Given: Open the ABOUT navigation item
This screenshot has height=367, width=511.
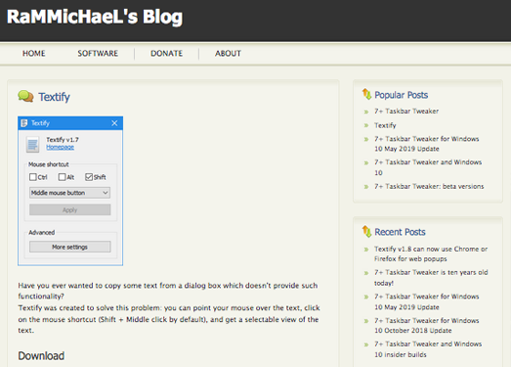Looking at the screenshot, I should tap(228, 53).
